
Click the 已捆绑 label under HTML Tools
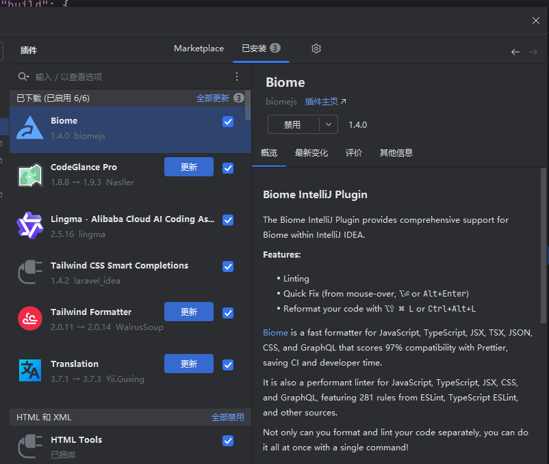click(63, 455)
